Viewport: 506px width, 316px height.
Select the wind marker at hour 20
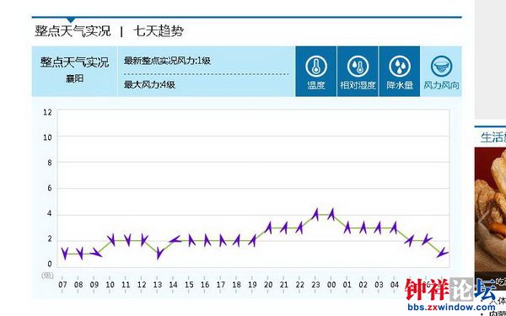[268, 228]
